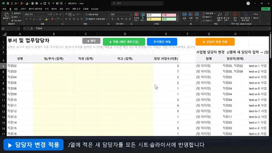This screenshot has width=272, height=153.
Task: Open Conditional Formatting (조건부 서식)
Action: (136, 17)
